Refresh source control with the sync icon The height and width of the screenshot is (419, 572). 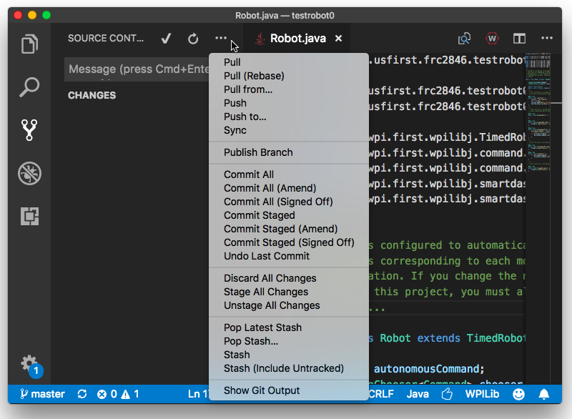[192, 39]
